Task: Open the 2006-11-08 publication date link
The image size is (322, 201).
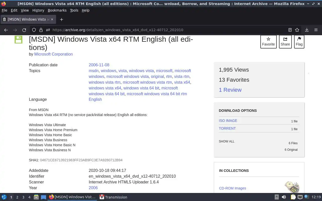Action: point(99,65)
